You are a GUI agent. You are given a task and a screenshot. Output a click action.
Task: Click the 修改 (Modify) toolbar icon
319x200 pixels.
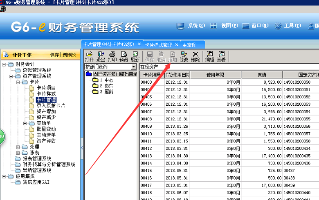(184, 56)
